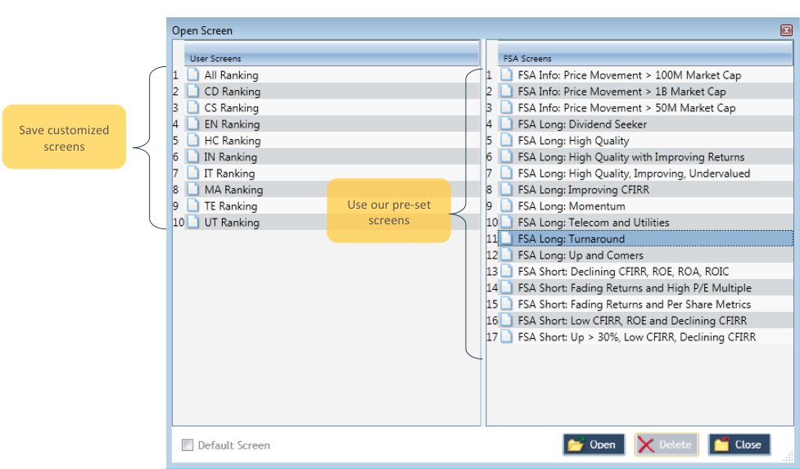Click document icon beside TE Ranking
The image size is (800, 469).
(x=193, y=205)
